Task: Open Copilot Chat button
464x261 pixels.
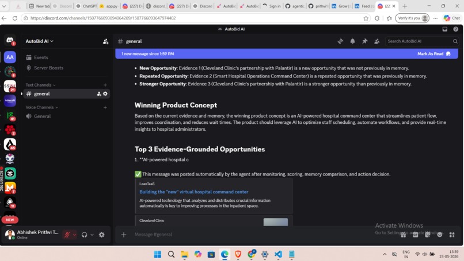Action: (452, 18)
